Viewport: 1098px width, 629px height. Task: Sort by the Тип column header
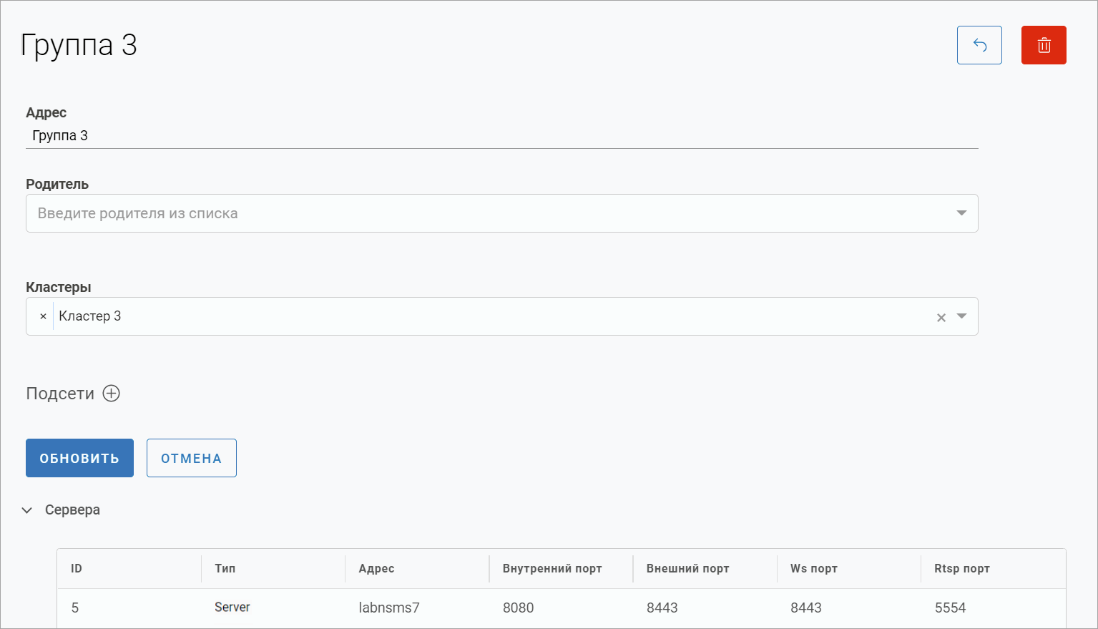pyautogui.click(x=225, y=569)
